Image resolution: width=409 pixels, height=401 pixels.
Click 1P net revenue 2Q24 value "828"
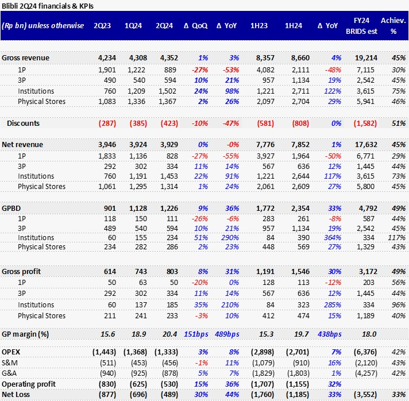tap(171, 156)
